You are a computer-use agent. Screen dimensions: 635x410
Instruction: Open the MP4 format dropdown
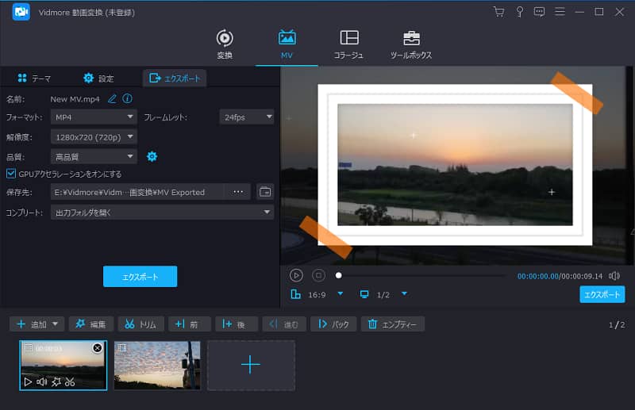pyautogui.click(x=94, y=117)
